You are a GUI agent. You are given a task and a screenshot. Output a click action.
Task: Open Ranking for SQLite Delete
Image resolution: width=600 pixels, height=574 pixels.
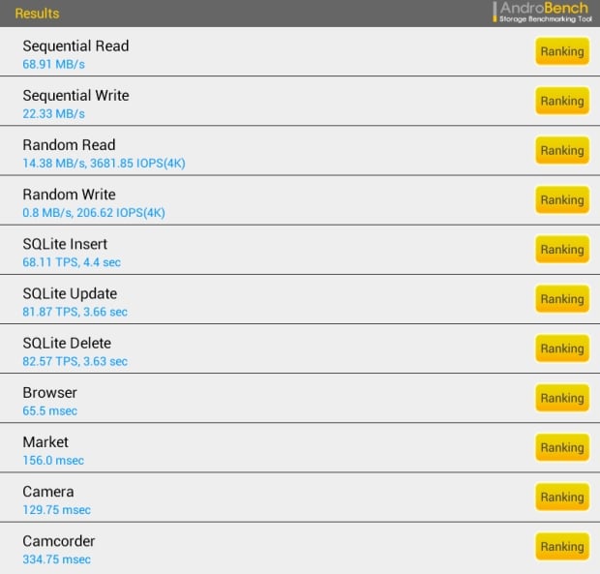[x=561, y=348]
